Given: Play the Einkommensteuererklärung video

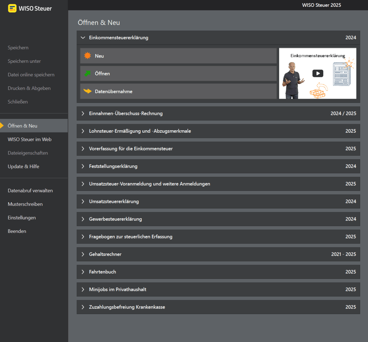Looking at the screenshot, I should [318, 73].
